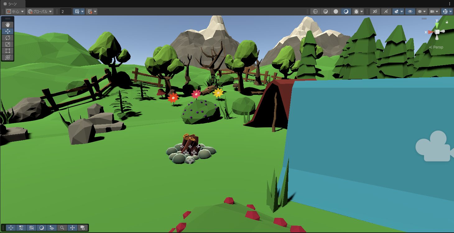Open the グローバル handle rotation dropdown

pyautogui.click(x=40, y=11)
